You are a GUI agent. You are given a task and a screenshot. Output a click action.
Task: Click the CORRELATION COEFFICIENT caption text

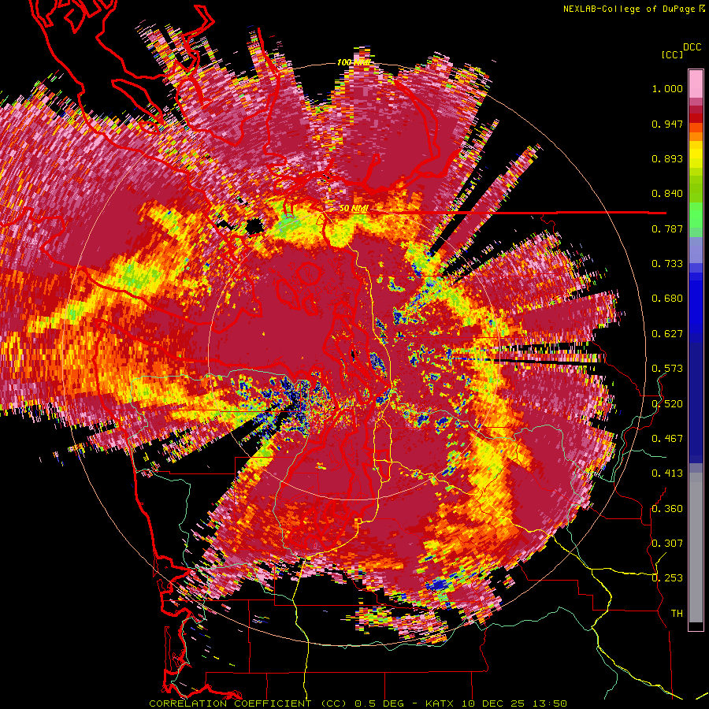(230, 703)
